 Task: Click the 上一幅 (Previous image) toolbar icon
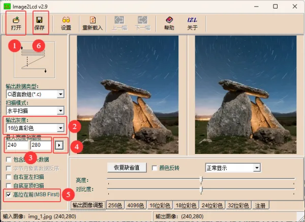(119, 23)
